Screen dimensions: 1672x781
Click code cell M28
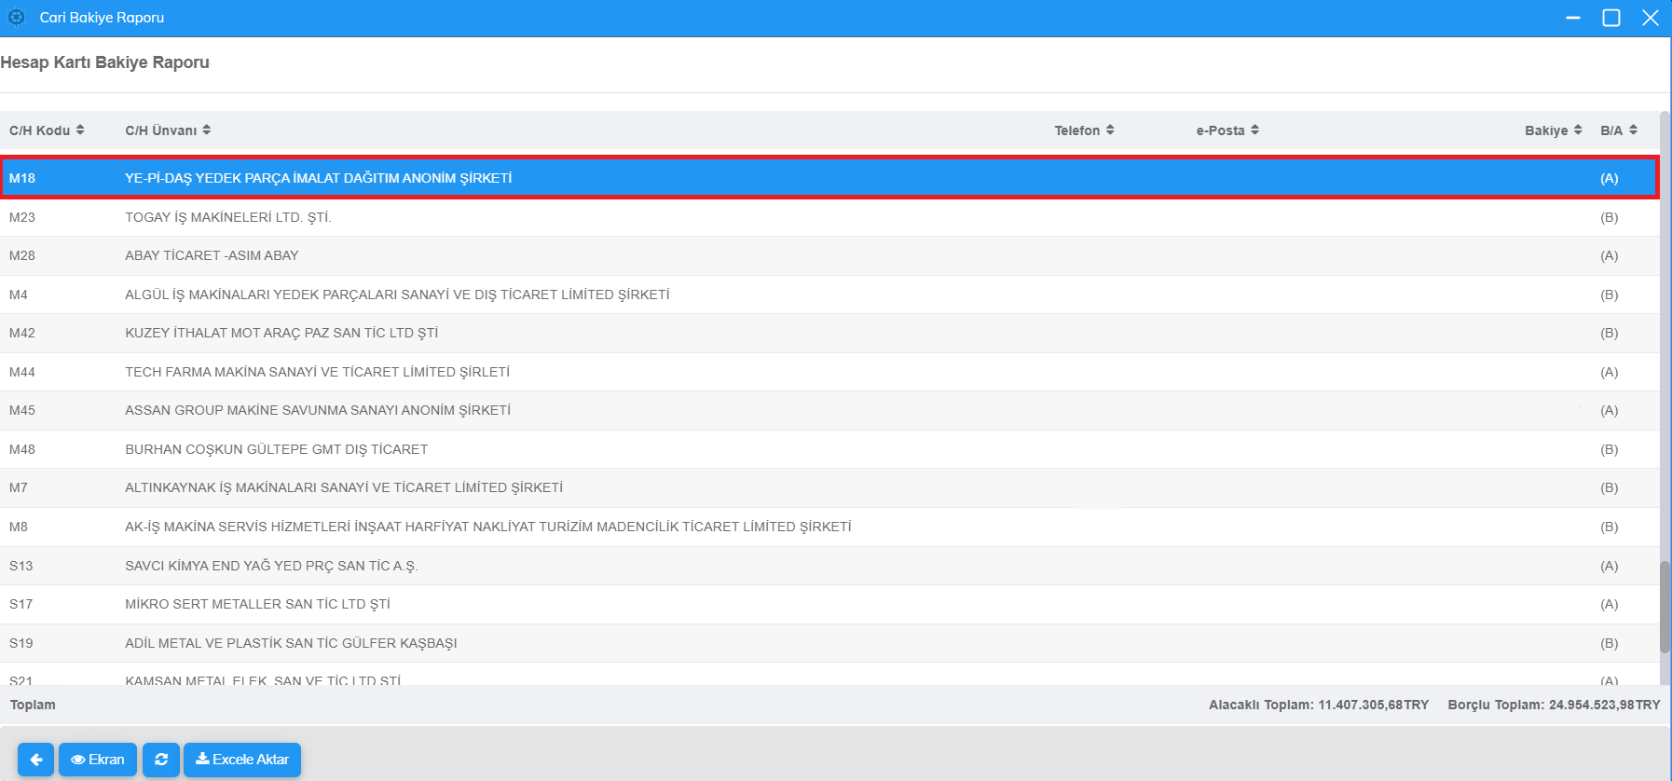pos(22,255)
